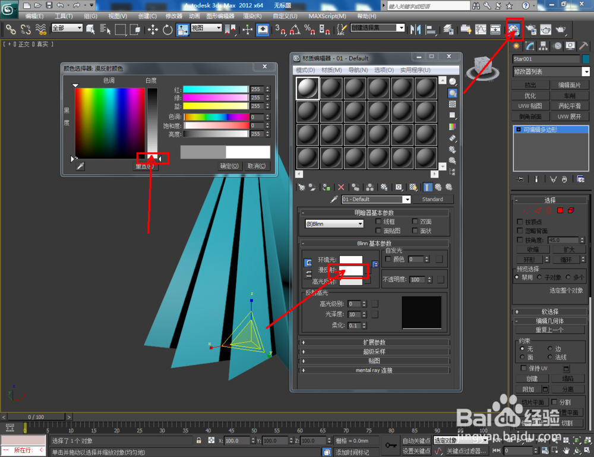Click the 附加 button
This screenshot has height=457, width=594.
528,389
